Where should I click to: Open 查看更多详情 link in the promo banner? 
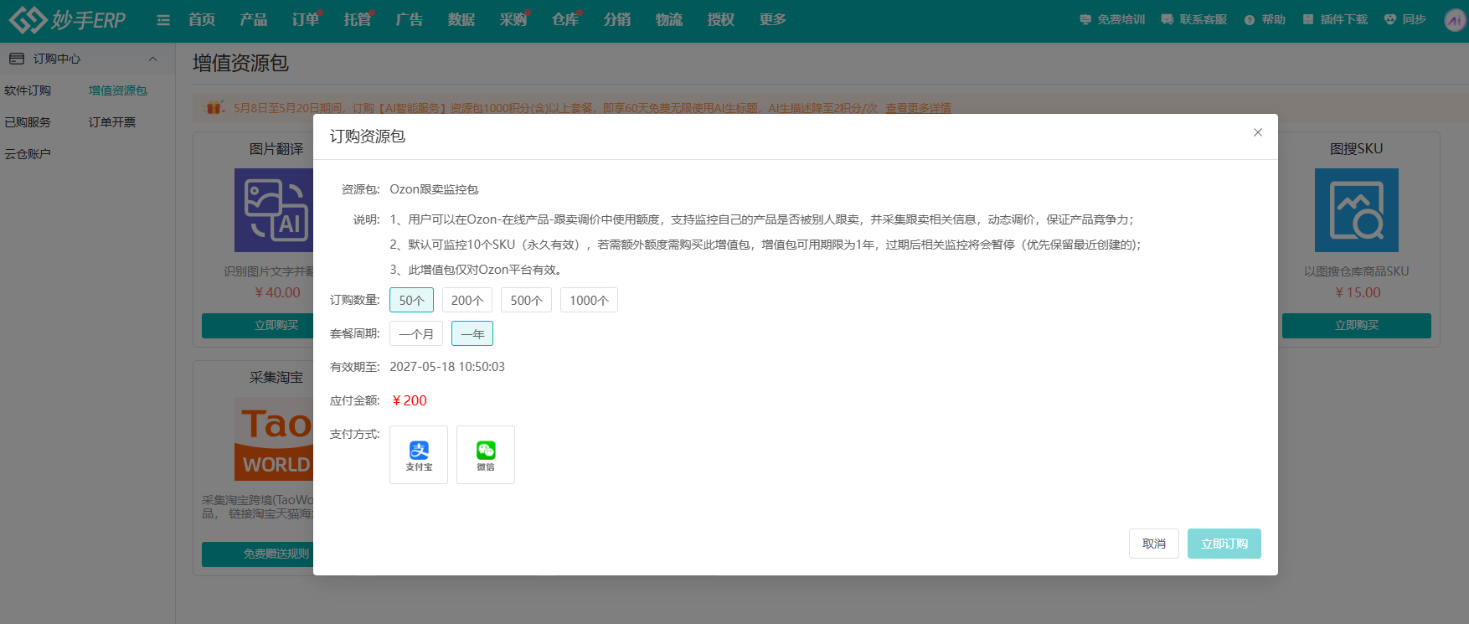(918, 108)
